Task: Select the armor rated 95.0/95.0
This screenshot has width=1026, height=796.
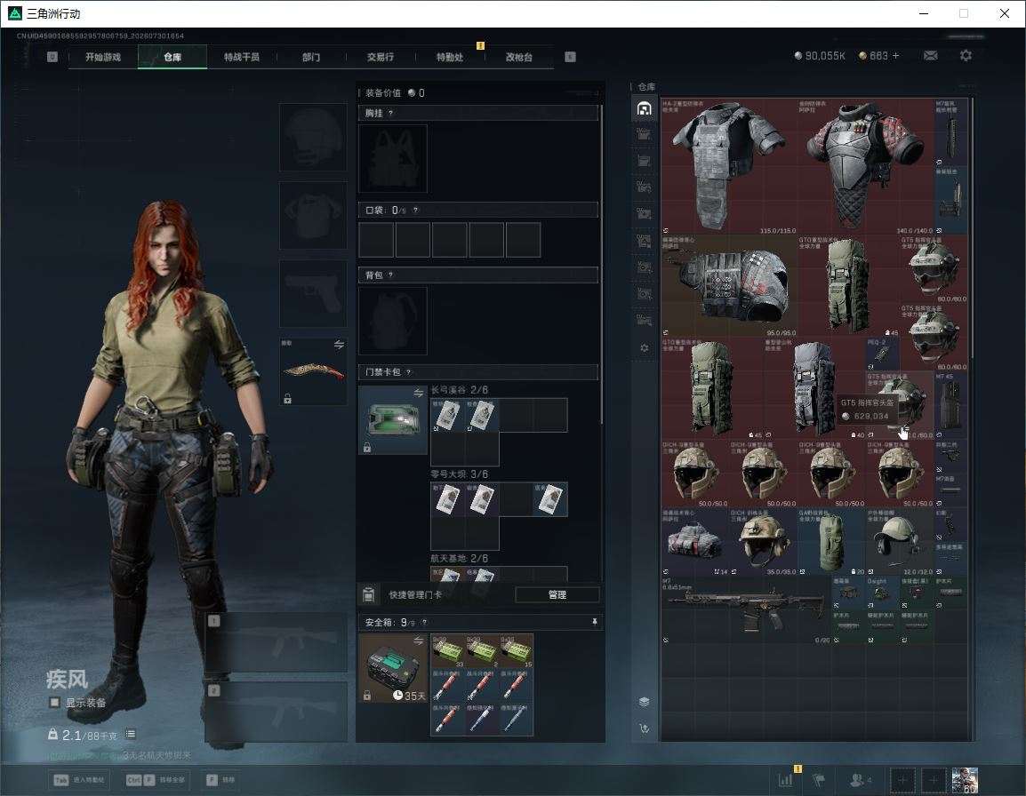Action: pos(729,286)
